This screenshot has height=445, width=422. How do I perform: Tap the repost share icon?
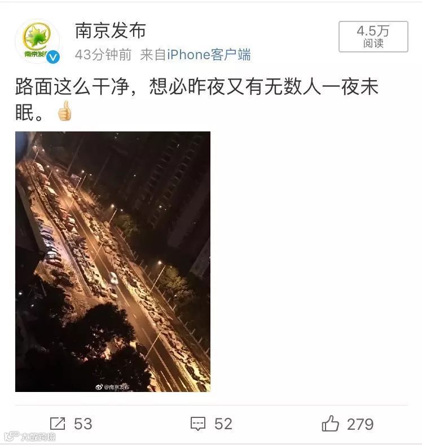click(58, 424)
